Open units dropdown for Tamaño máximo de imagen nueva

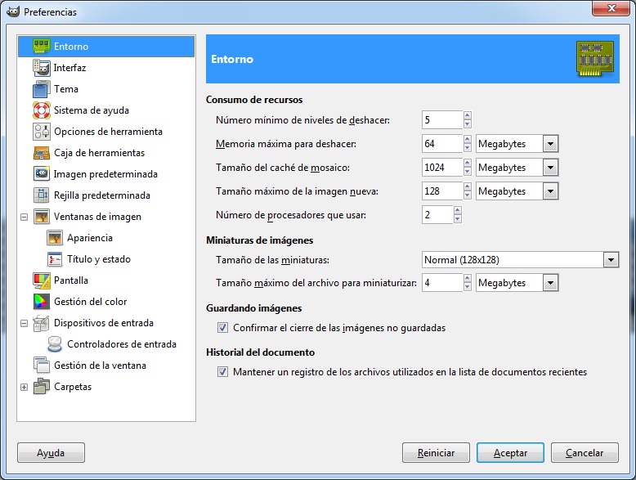click(x=550, y=191)
